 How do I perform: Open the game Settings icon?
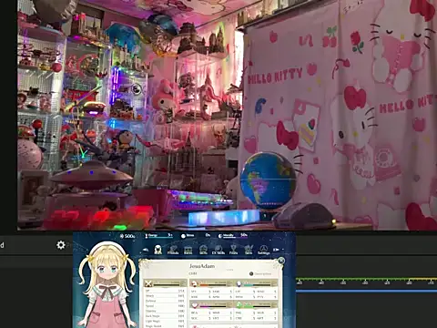[263, 250]
